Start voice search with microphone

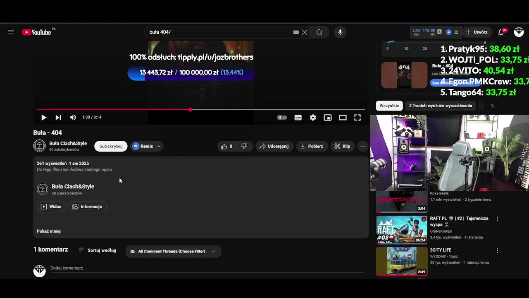[x=340, y=32]
